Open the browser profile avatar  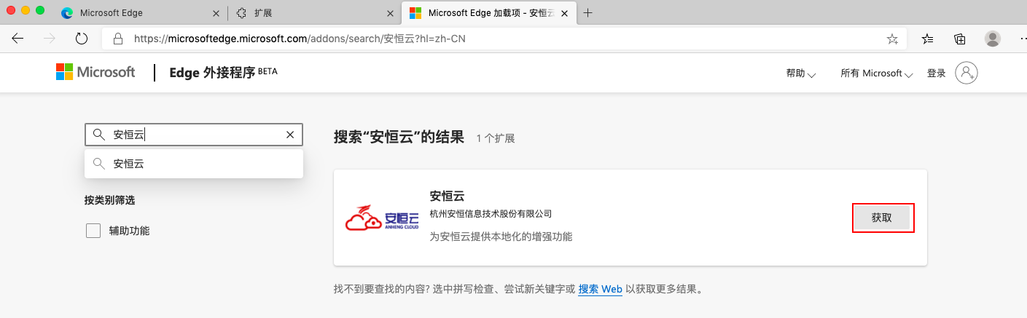(x=992, y=39)
